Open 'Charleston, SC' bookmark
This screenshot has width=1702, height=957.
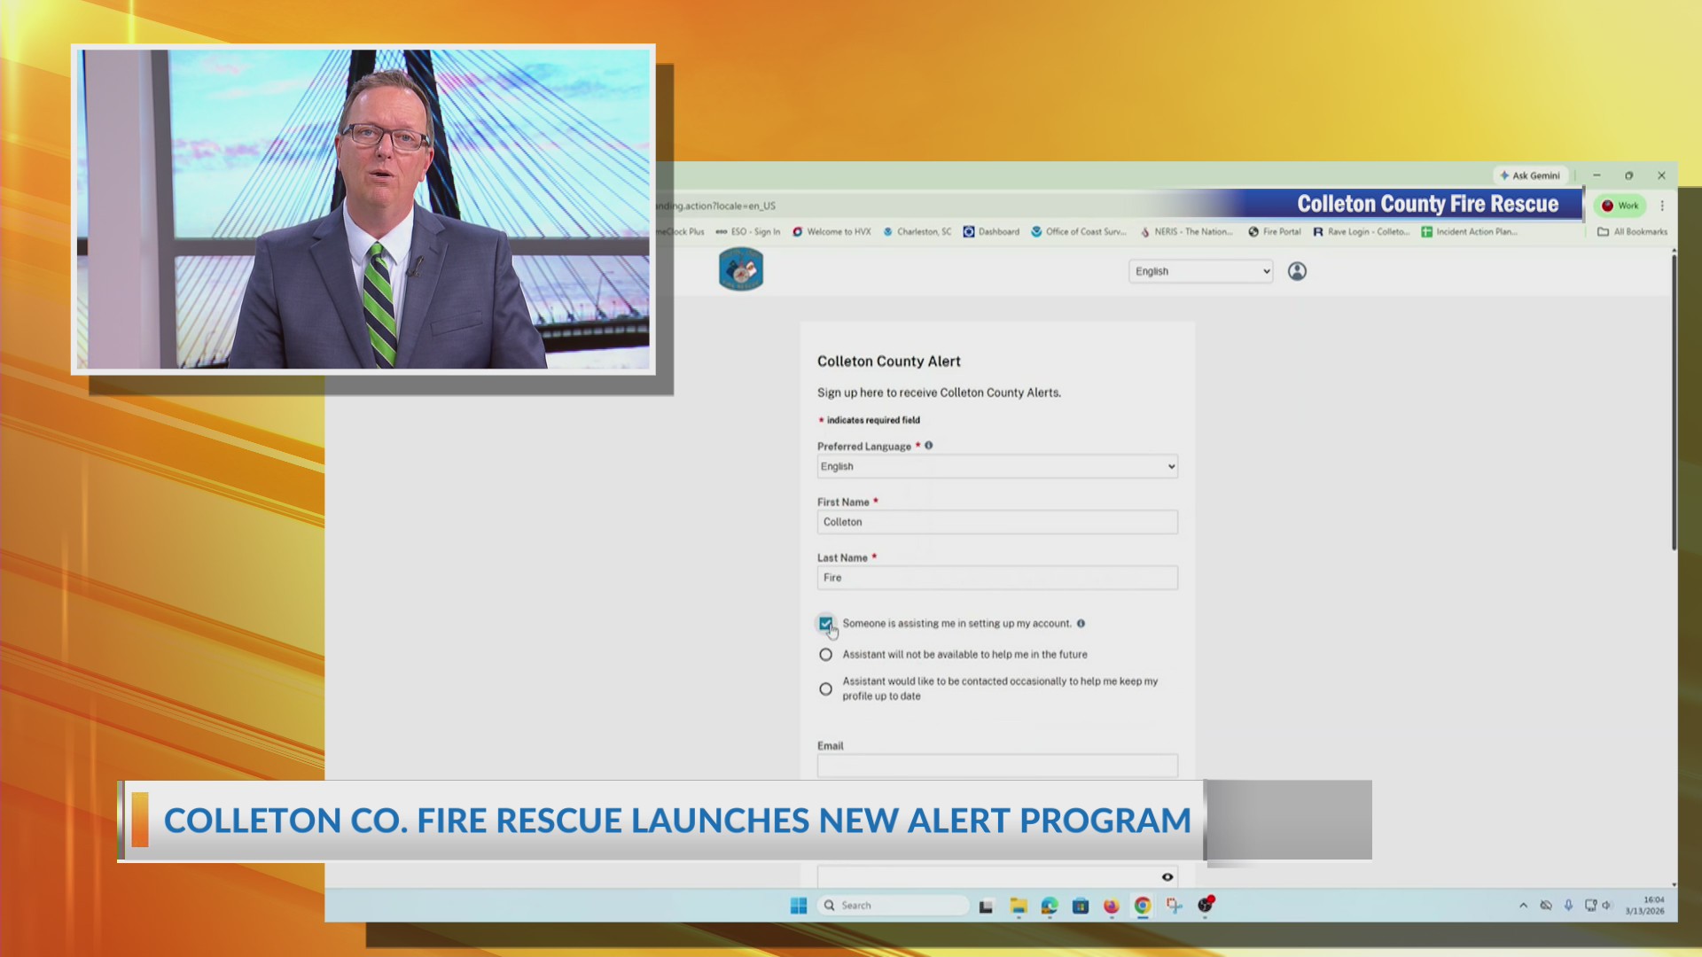click(917, 232)
